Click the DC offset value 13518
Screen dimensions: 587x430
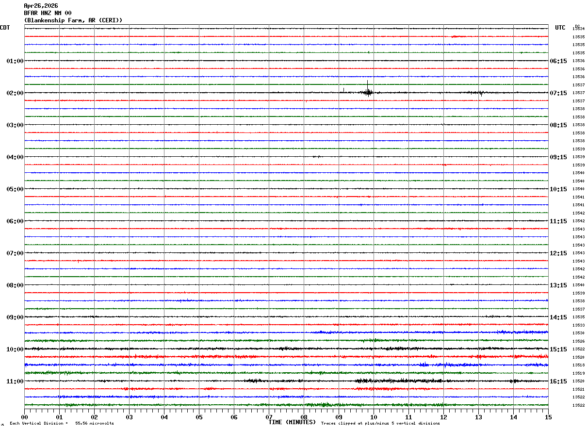click(x=578, y=365)
